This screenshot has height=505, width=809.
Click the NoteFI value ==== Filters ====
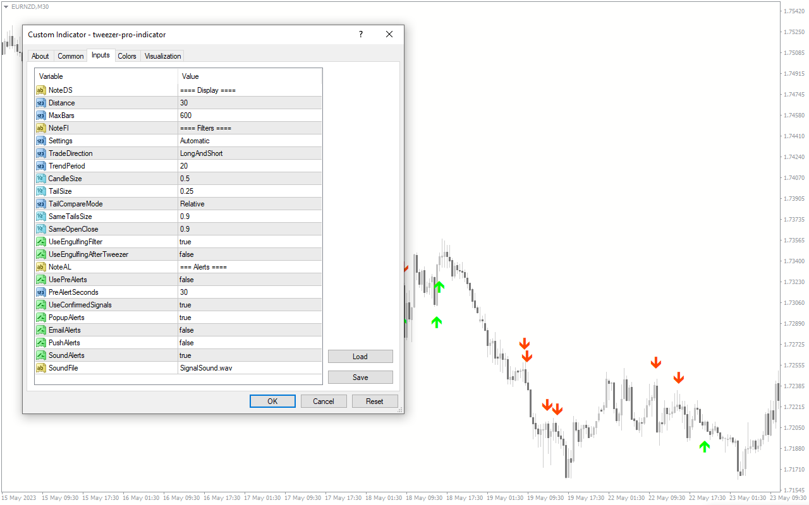pyautogui.click(x=206, y=128)
